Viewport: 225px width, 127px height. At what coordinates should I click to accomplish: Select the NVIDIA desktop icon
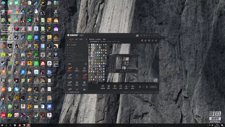pos(3,38)
